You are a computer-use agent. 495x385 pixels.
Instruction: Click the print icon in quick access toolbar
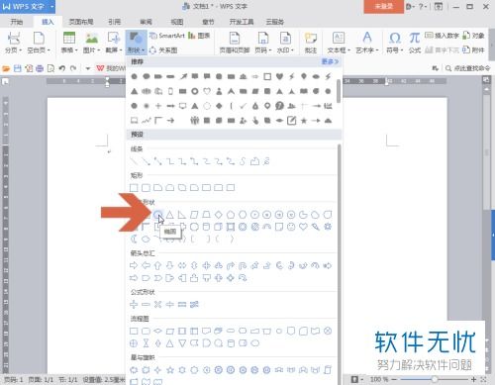pos(40,68)
